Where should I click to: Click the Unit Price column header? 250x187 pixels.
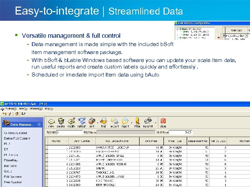coord(151,141)
